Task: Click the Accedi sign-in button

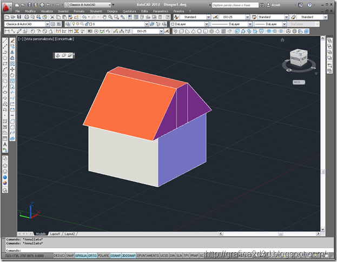Action: click(x=273, y=5)
